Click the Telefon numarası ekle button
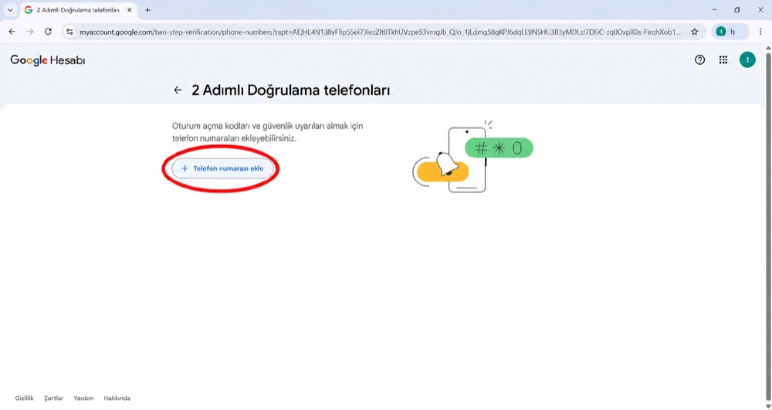772x410 pixels. [x=222, y=168]
